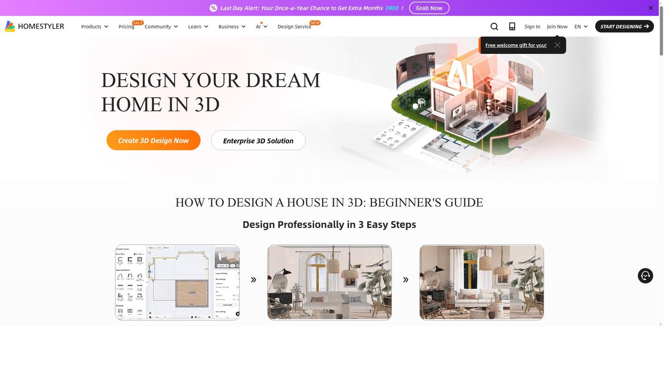Open the search icon
This screenshot has width=664, height=373.
(x=494, y=26)
